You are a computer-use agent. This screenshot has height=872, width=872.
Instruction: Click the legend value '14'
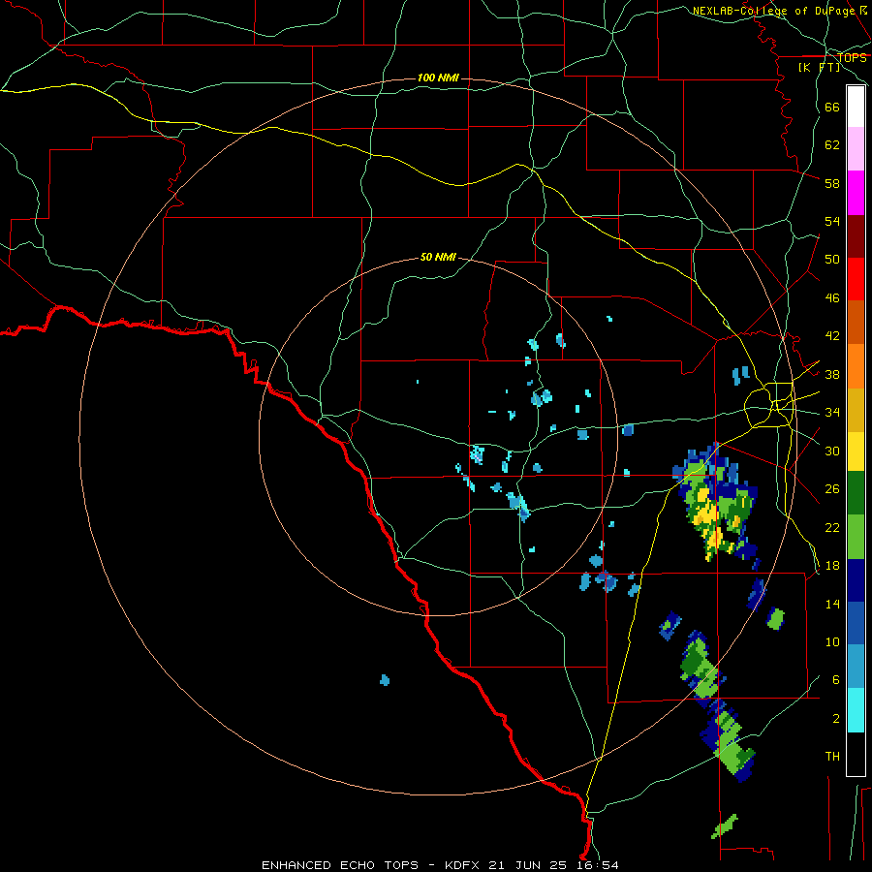point(832,604)
